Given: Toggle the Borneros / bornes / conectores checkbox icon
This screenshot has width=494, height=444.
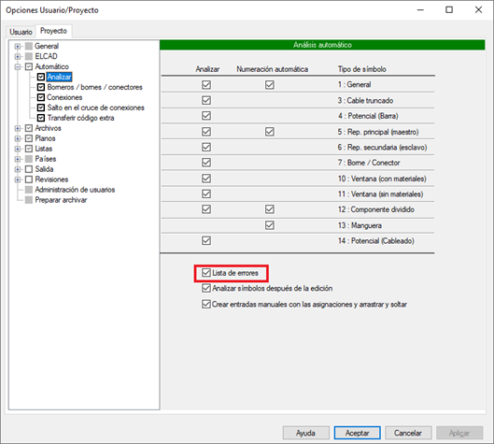Looking at the screenshot, I should tap(41, 87).
